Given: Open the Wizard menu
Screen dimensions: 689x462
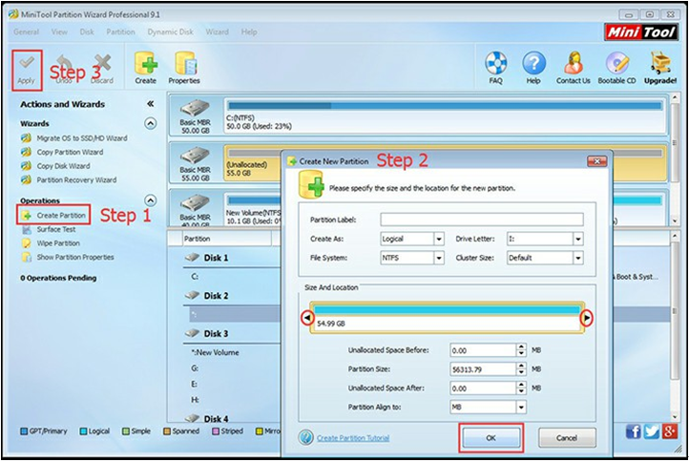Looking at the screenshot, I should pyautogui.click(x=217, y=32).
